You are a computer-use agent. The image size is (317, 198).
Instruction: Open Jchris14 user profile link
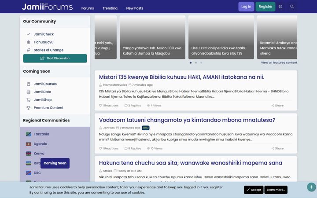coord(109,128)
